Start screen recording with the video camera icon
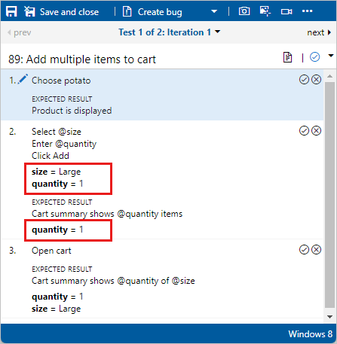The width and height of the screenshot is (337, 344). [x=286, y=11]
